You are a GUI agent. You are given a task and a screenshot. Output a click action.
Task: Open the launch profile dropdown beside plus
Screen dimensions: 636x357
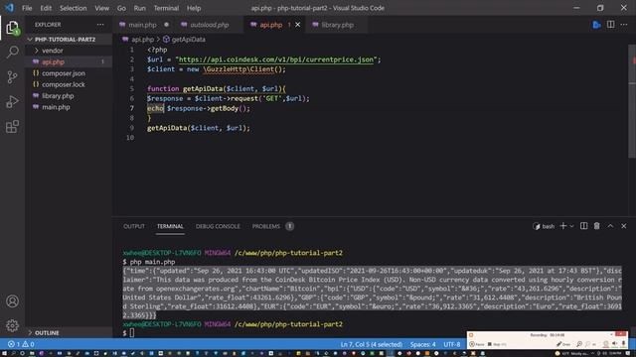[x=572, y=226]
